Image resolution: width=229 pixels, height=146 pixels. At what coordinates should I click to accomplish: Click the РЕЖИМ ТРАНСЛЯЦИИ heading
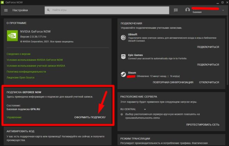135,139
